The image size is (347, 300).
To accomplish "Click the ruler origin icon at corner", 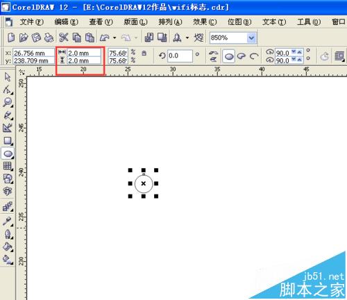I will pyautogui.click(x=22, y=72).
